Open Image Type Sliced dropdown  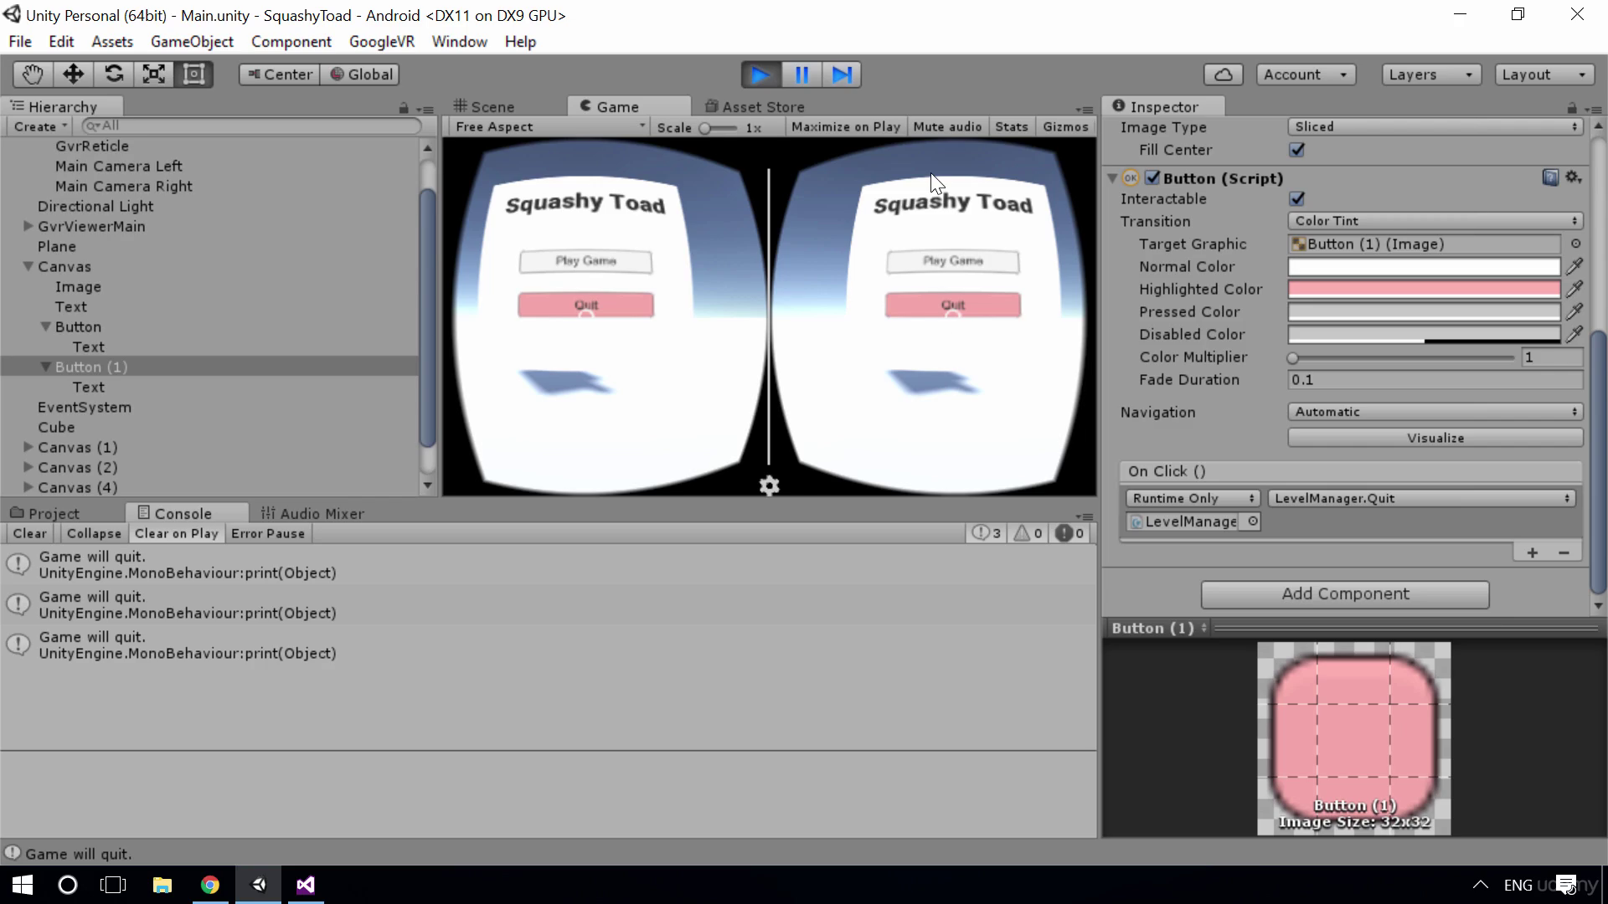click(x=1435, y=126)
